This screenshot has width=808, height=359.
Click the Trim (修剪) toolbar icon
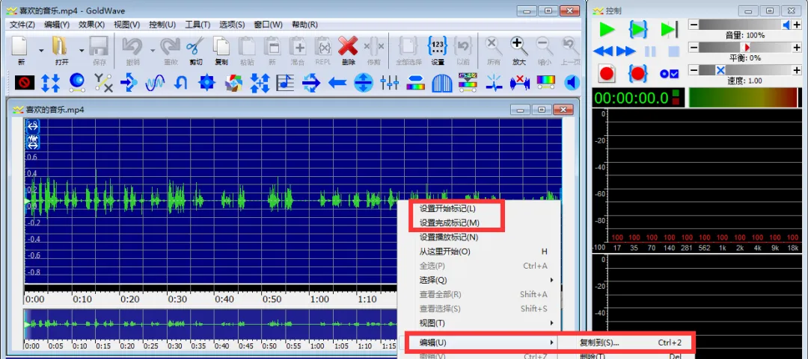(x=374, y=46)
